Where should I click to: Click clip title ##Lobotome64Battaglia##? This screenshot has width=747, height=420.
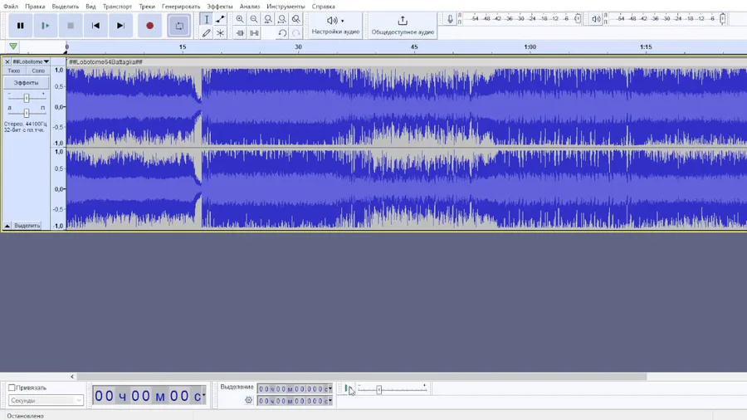[105, 62]
